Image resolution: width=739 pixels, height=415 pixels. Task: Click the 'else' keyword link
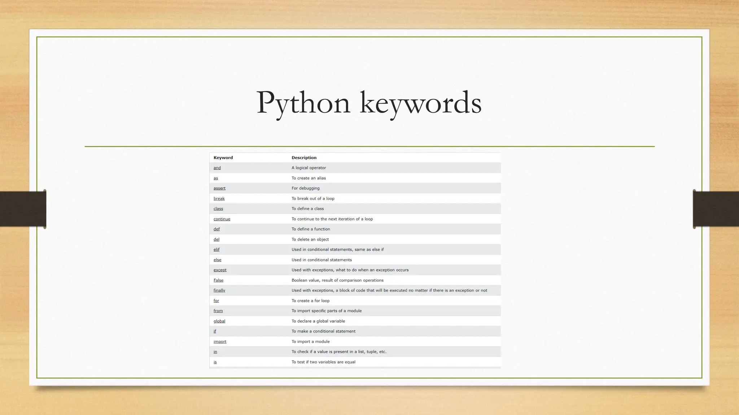click(217, 260)
